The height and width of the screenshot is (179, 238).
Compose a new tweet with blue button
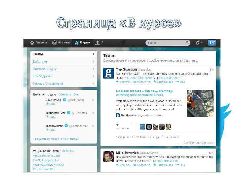[212, 43]
